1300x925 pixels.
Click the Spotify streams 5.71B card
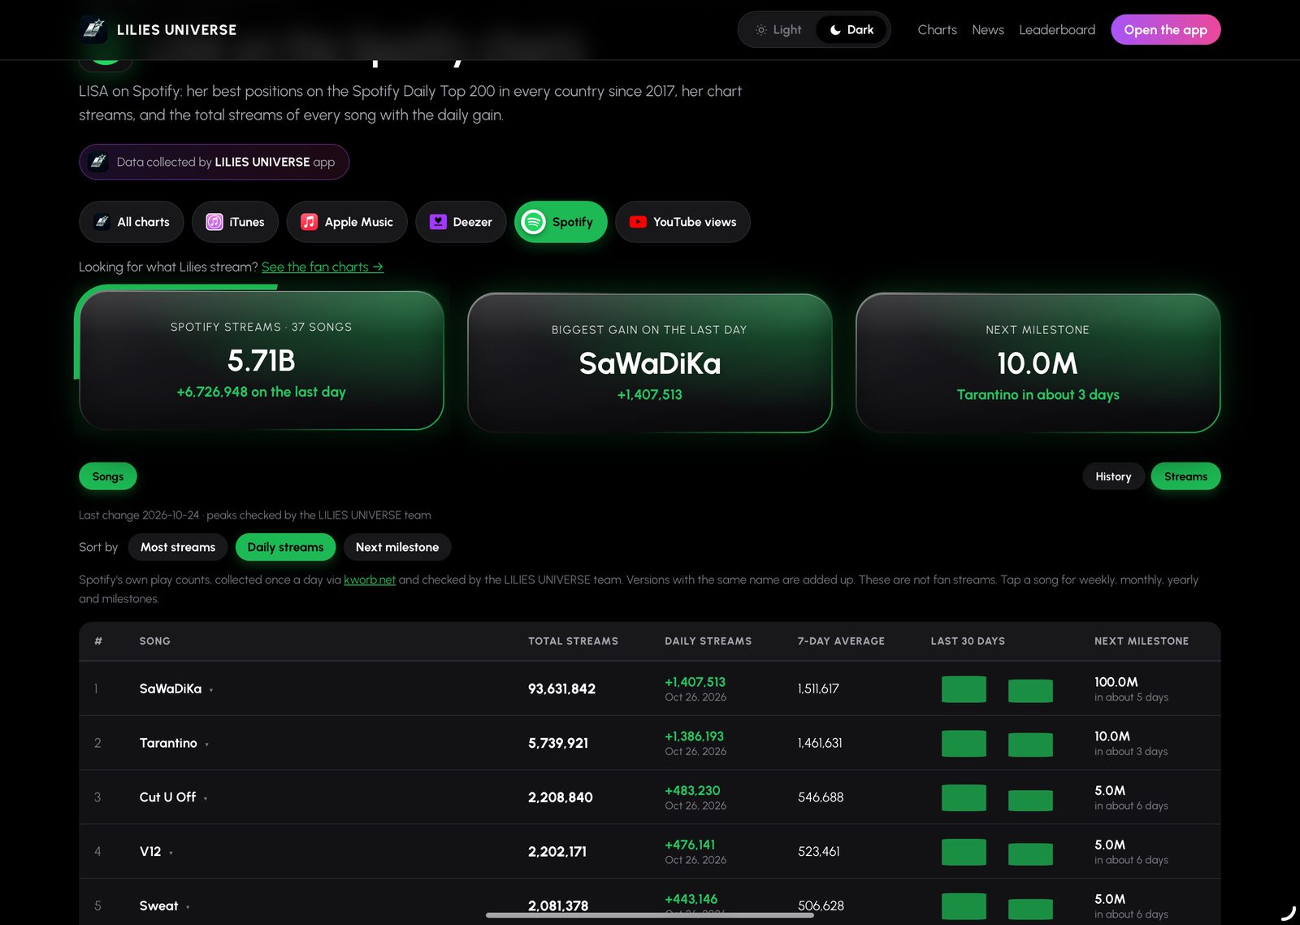262,360
